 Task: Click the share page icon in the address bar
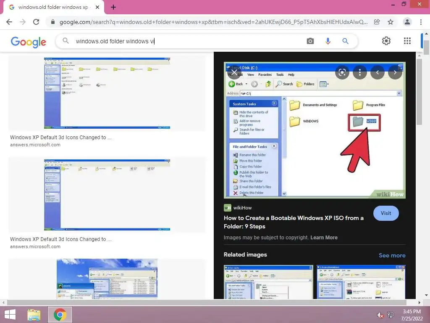(x=377, y=22)
